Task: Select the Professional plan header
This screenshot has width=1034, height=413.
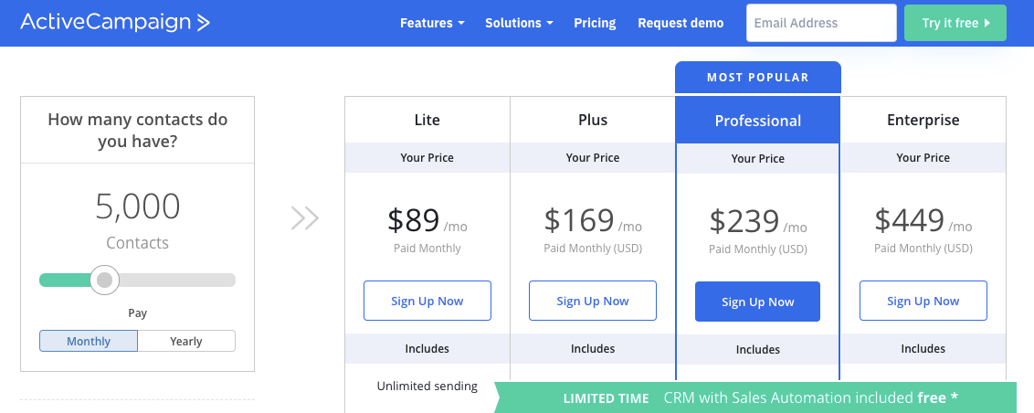Action: 758,120
